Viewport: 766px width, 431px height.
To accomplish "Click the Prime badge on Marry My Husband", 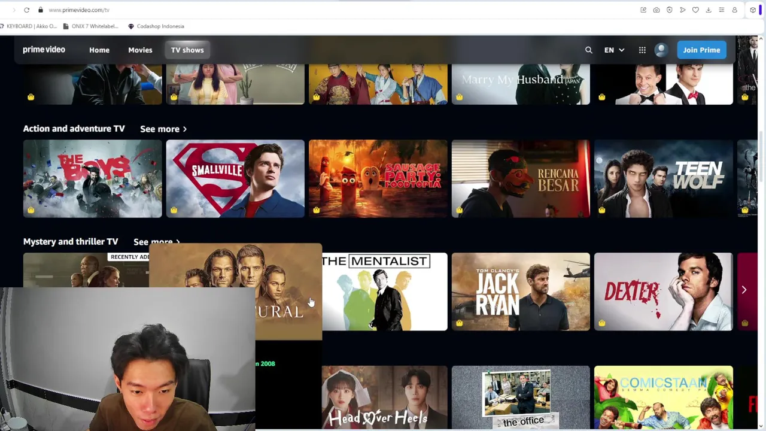I will tap(459, 97).
